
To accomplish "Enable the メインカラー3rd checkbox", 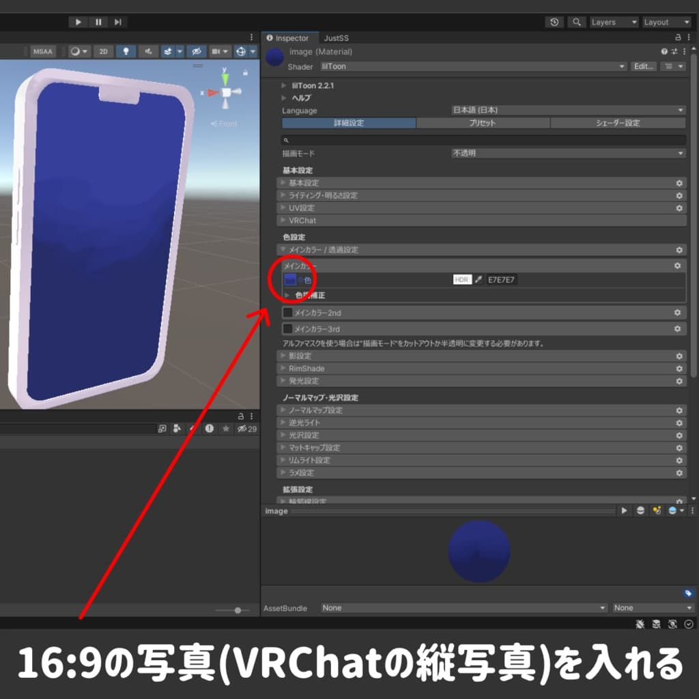I will (x=288, y=328).
